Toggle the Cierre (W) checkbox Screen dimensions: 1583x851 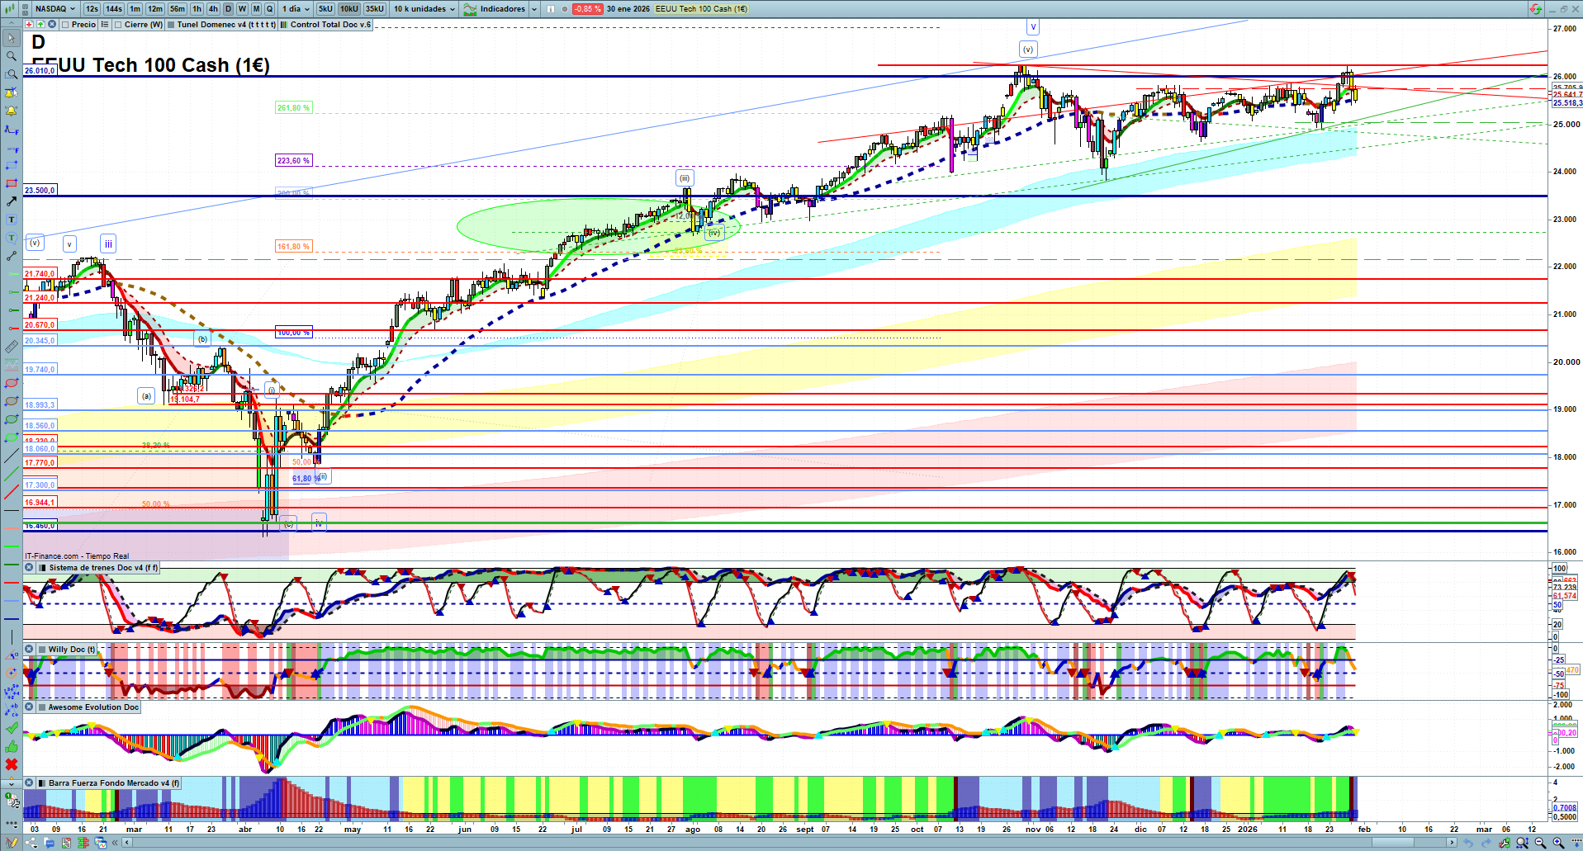coord(119,25)
